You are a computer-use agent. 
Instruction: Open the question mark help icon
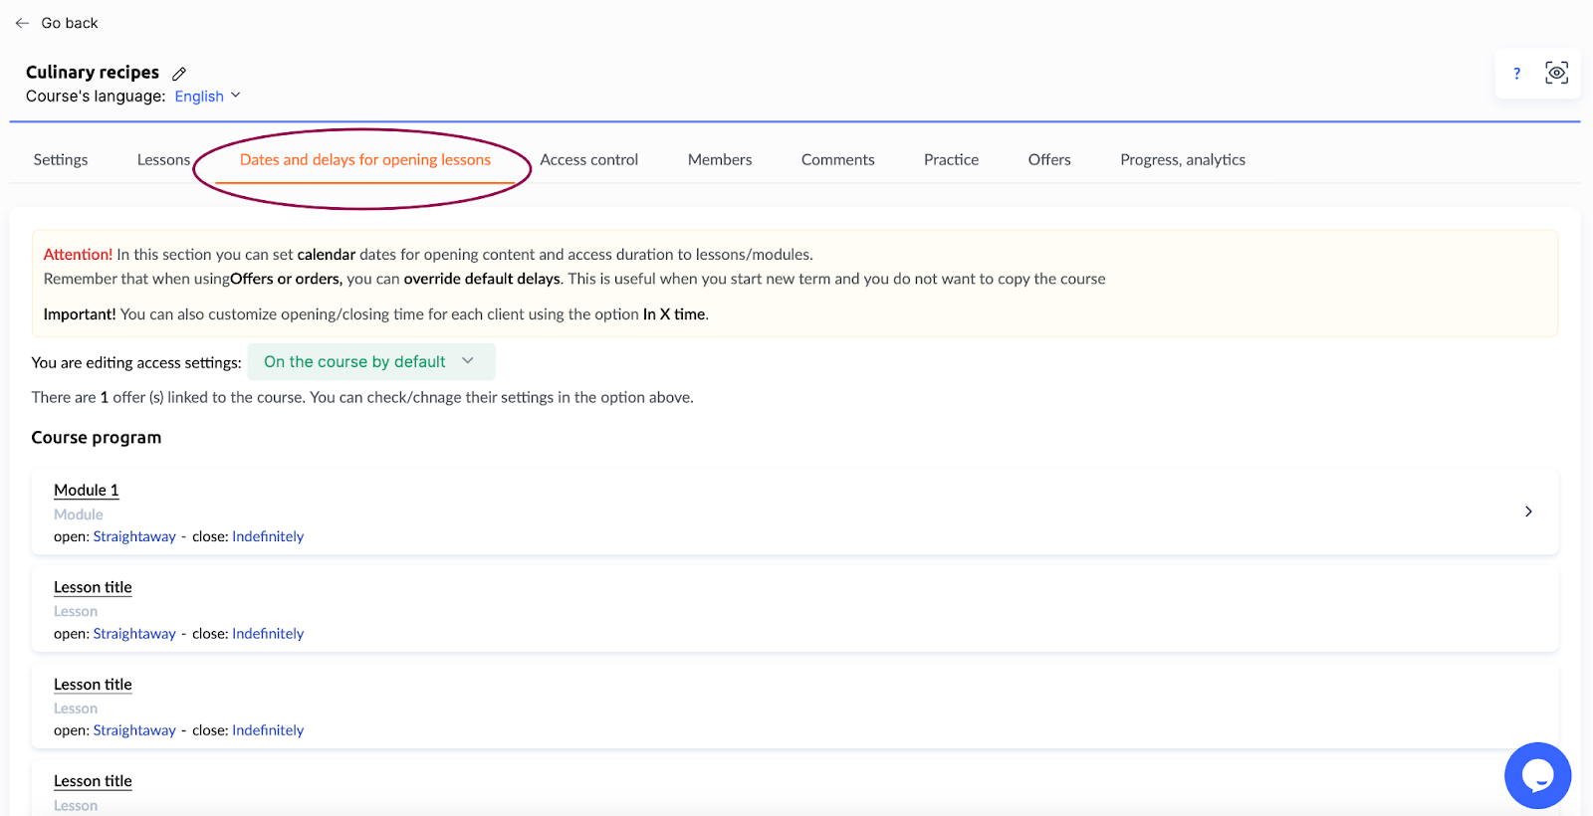tap(1516, 74)
